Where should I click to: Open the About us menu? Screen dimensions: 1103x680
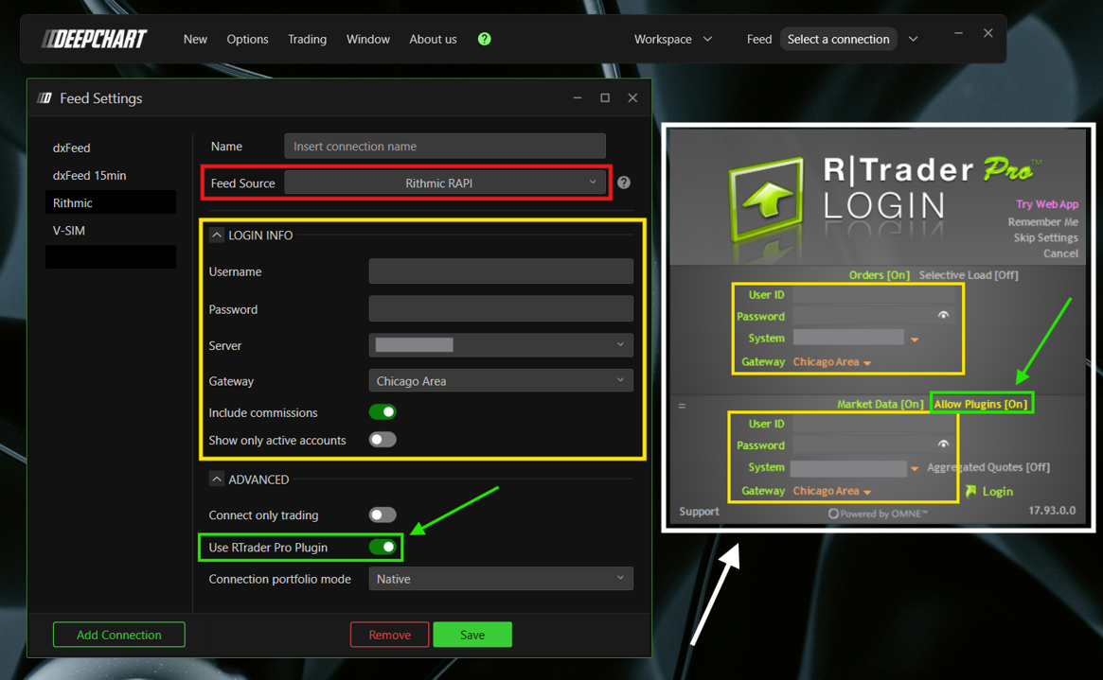pos(433,40)
